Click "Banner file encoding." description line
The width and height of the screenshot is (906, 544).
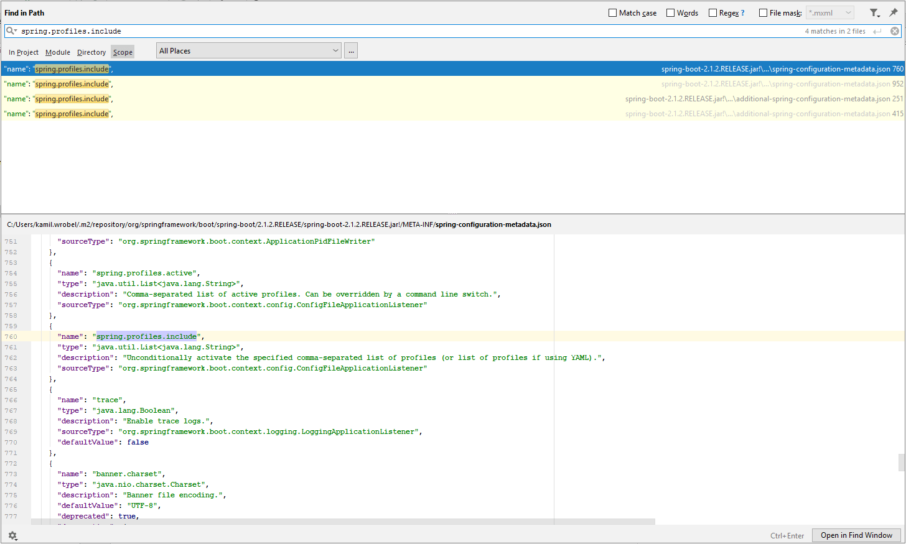pos(142,495)
